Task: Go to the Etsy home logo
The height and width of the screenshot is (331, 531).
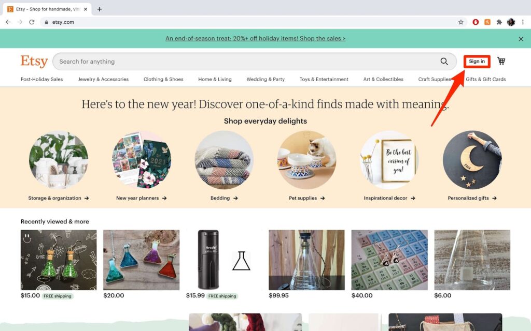Action: 34,61
